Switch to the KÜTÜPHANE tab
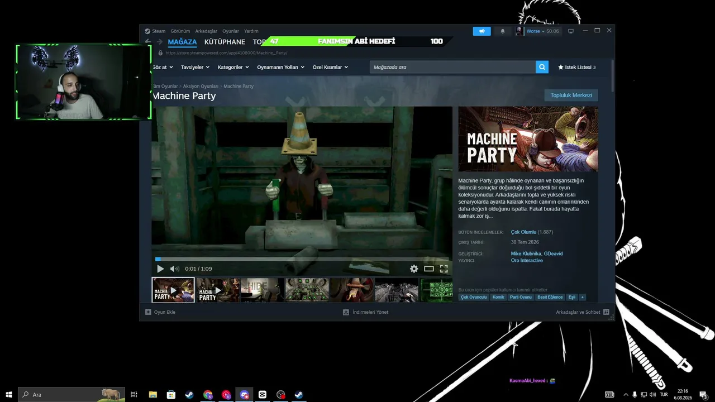 coord(225,42)
